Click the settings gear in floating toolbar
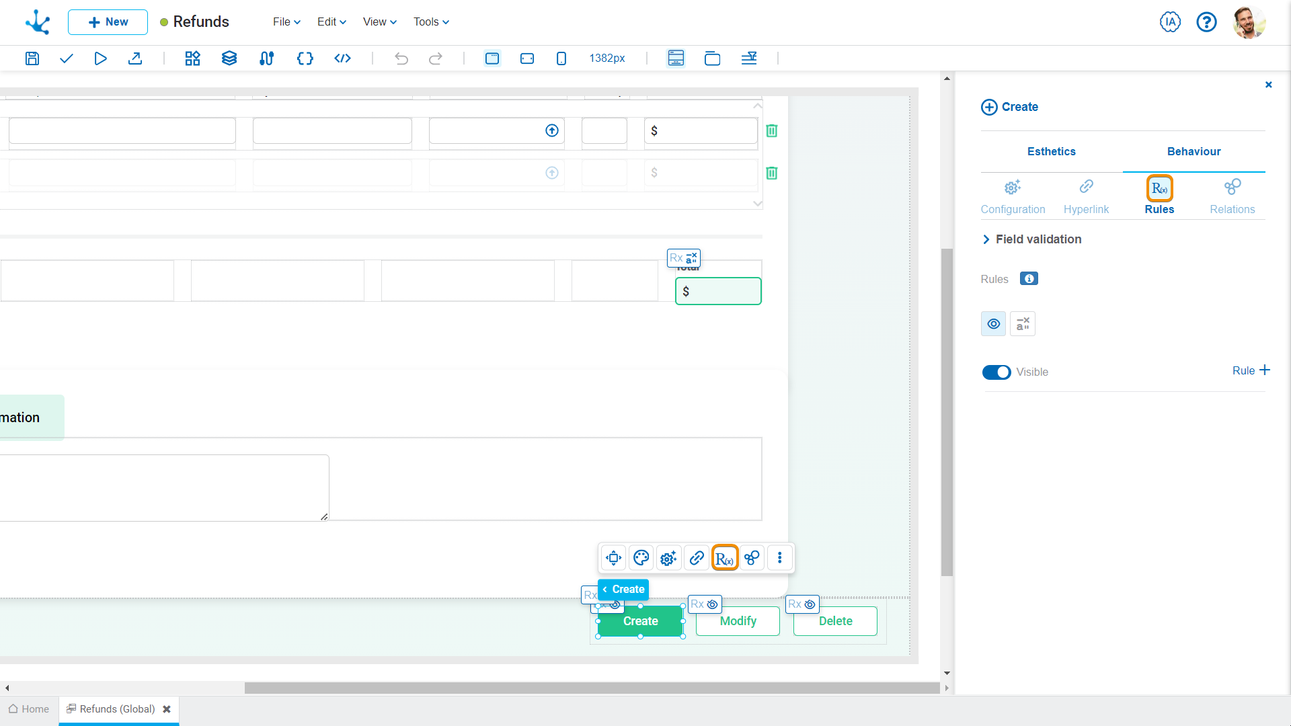The image size is (1291, 726). coord(668,557)
